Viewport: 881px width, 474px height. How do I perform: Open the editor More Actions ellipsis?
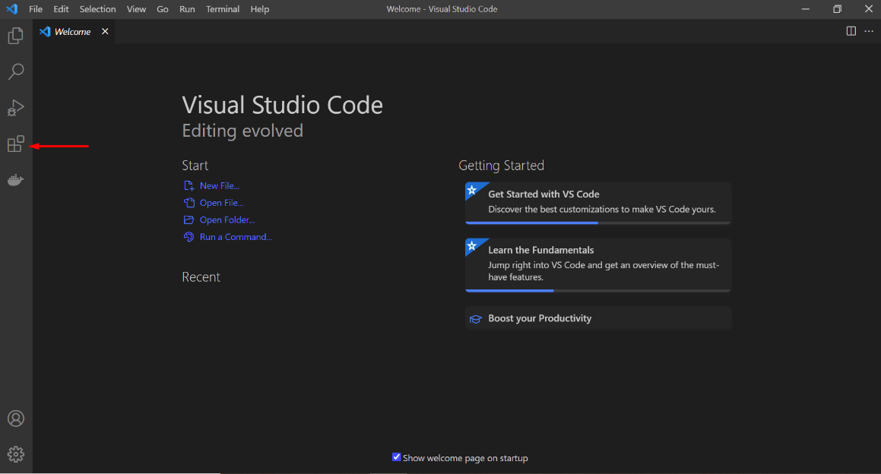click(869, 31)
